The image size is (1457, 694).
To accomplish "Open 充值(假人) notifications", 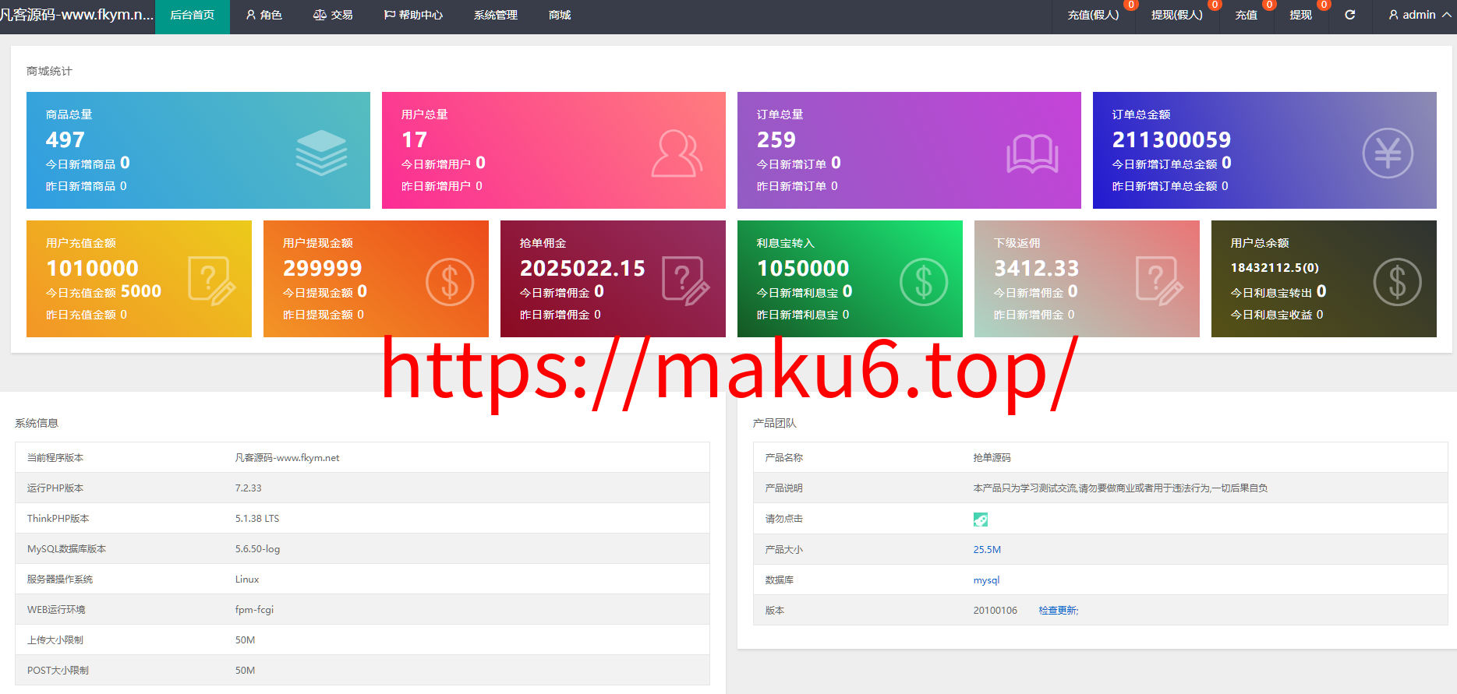I will (1094, 15).
